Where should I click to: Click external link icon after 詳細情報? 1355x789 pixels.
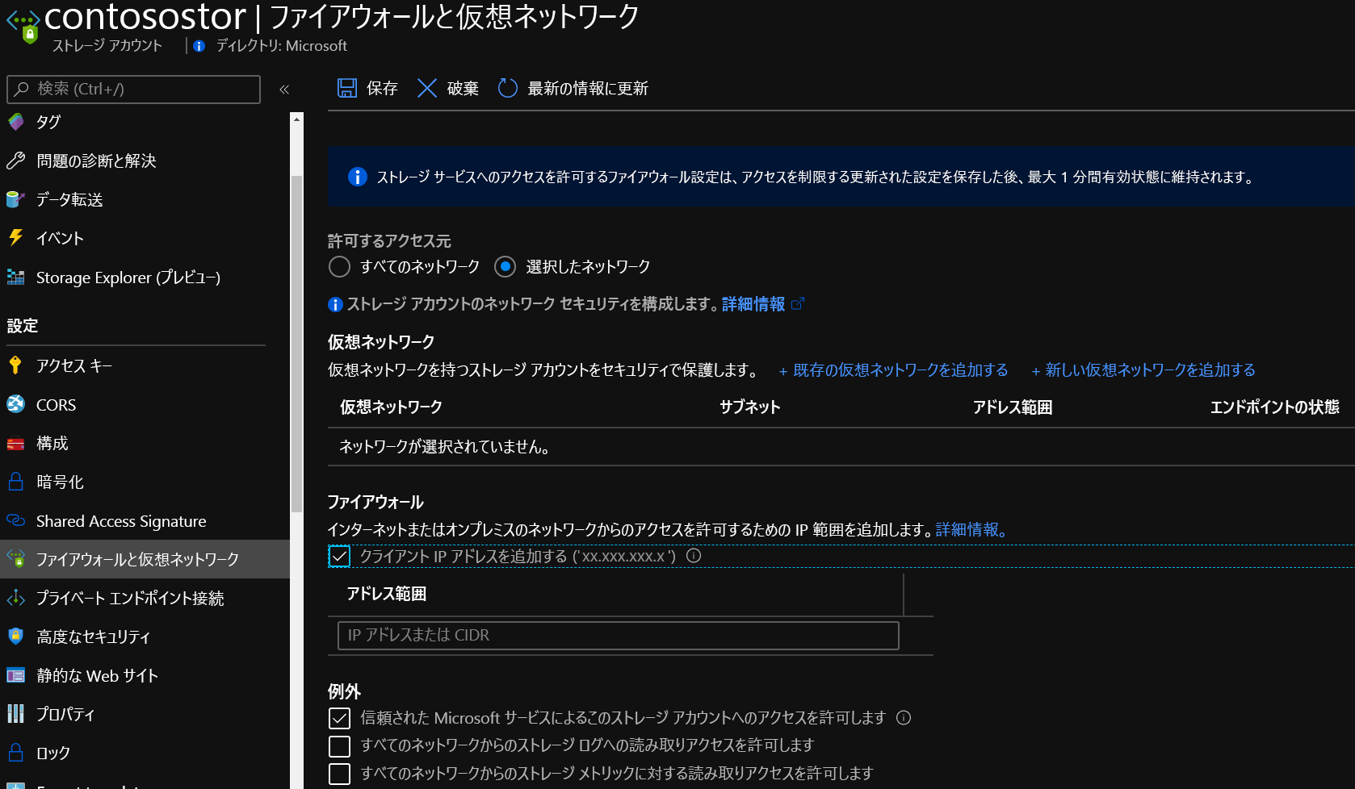pos(798,303)
